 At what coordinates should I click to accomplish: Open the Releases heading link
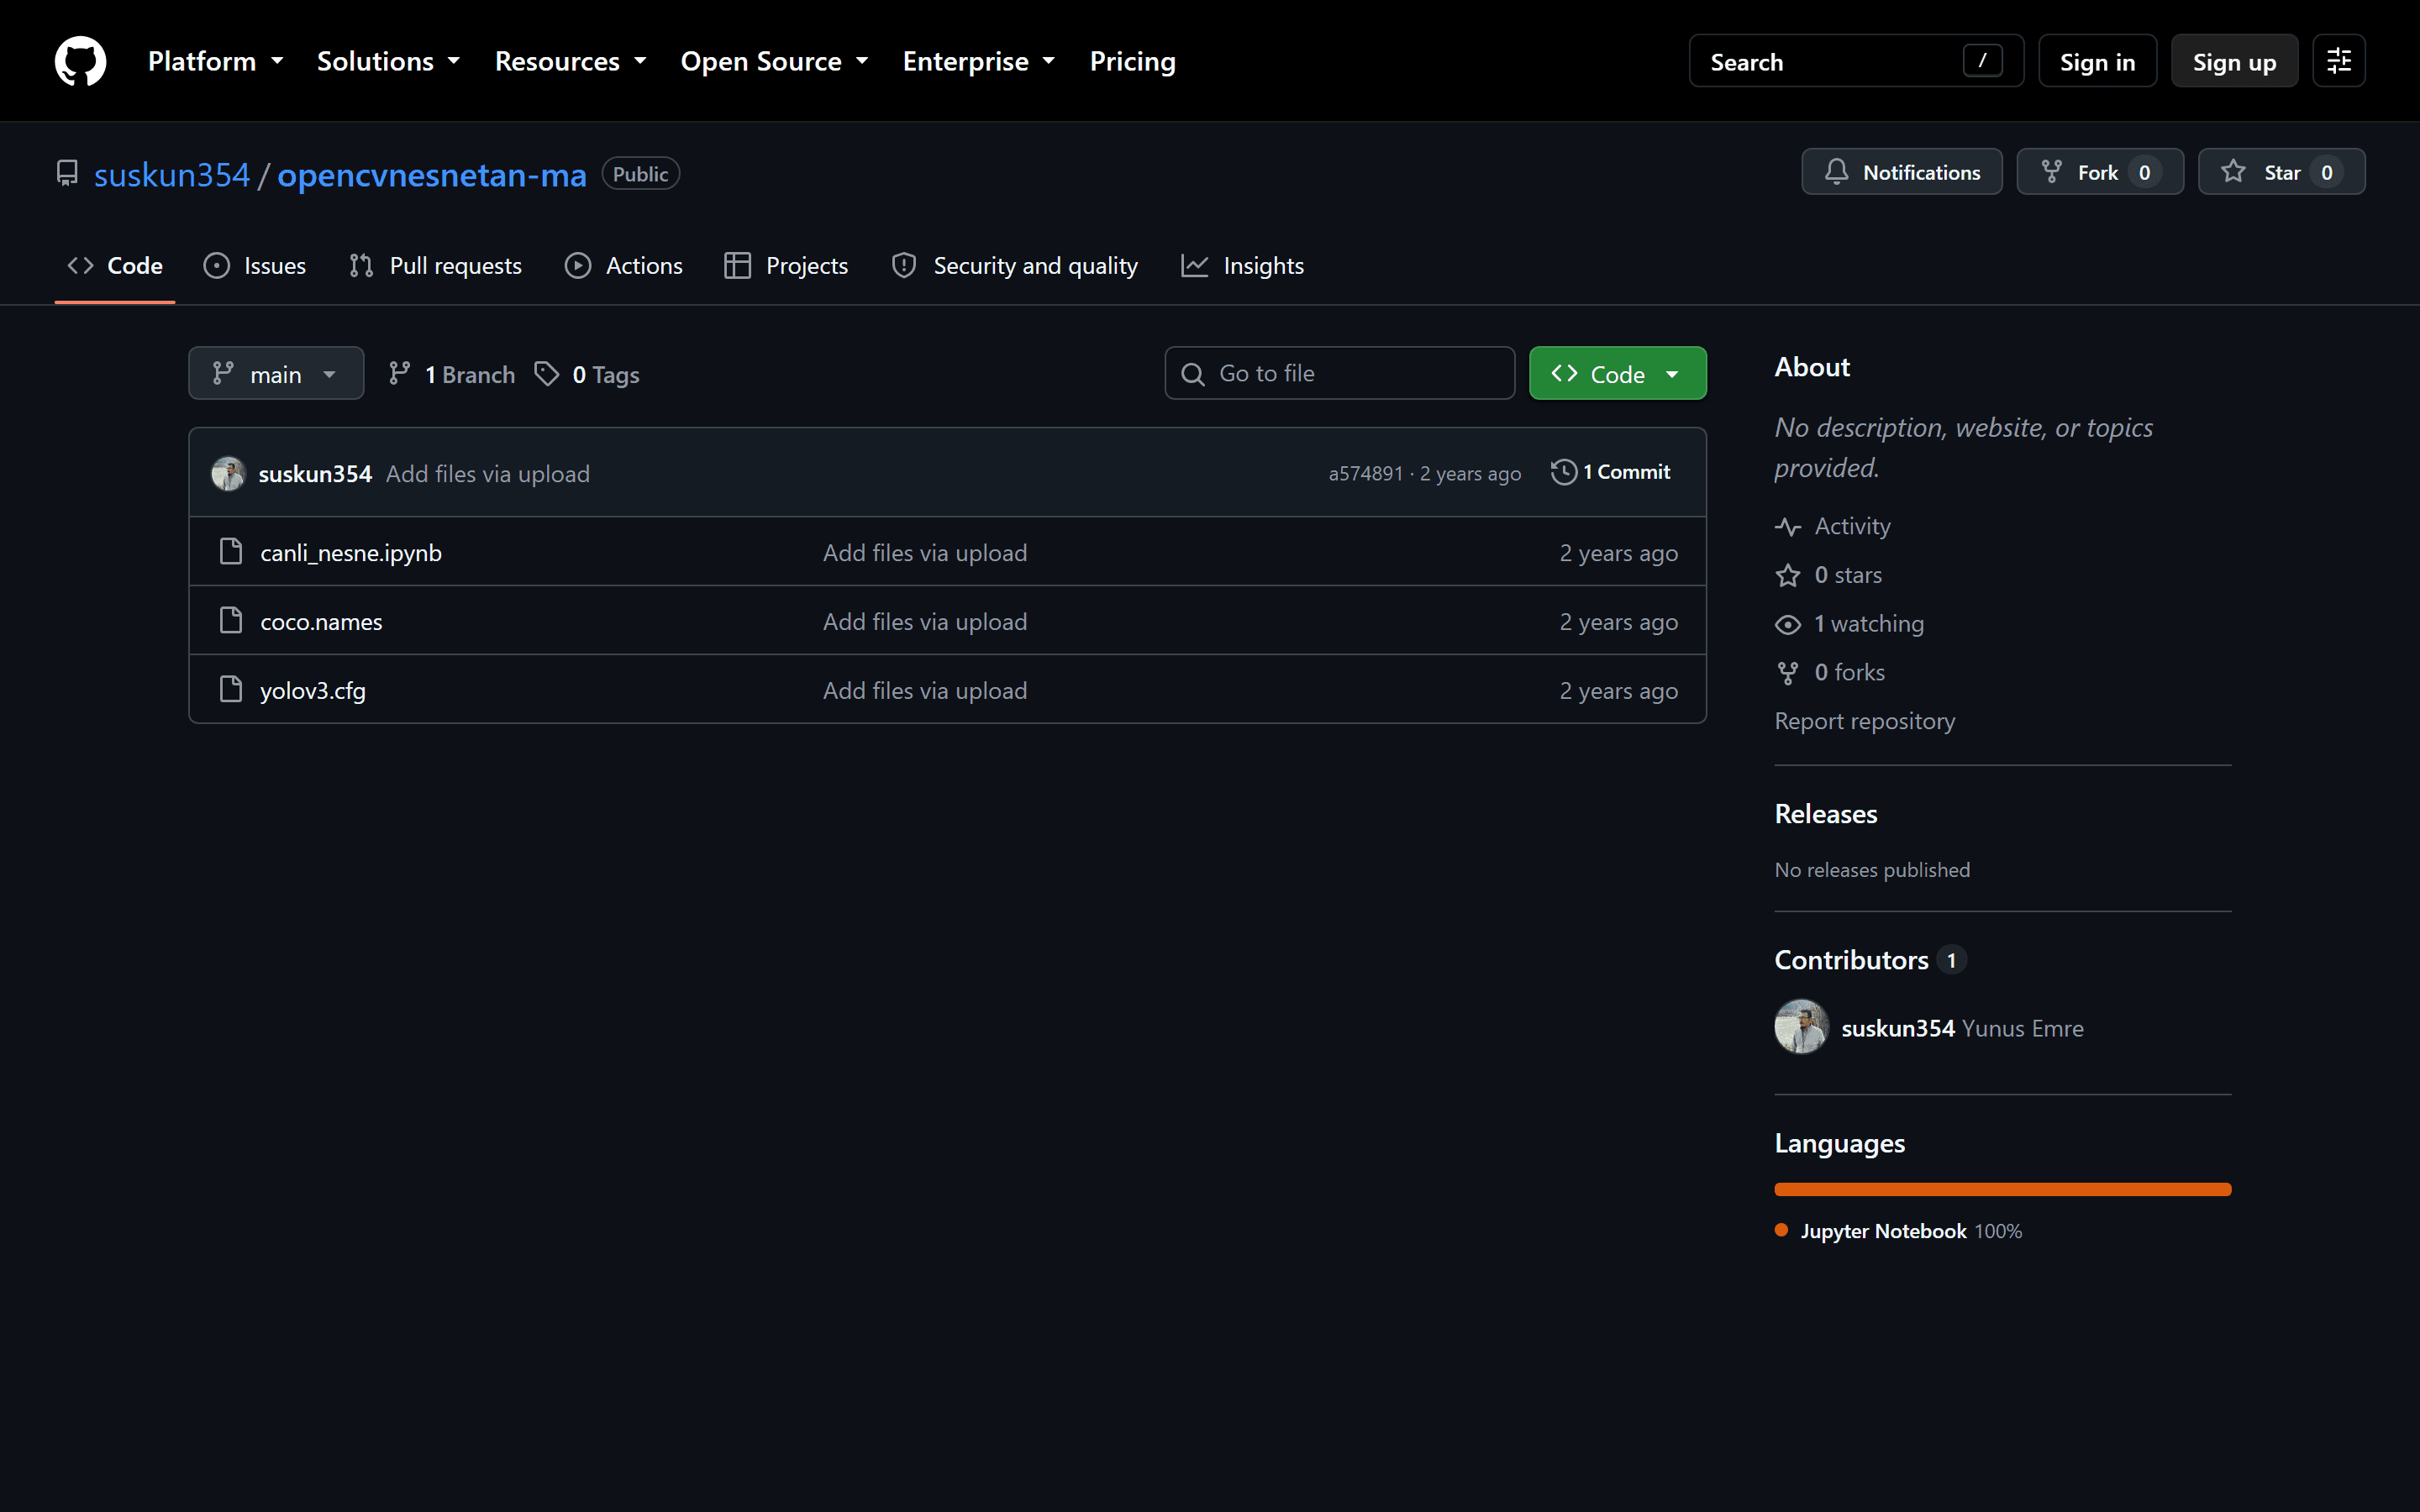coord(1826,814)
